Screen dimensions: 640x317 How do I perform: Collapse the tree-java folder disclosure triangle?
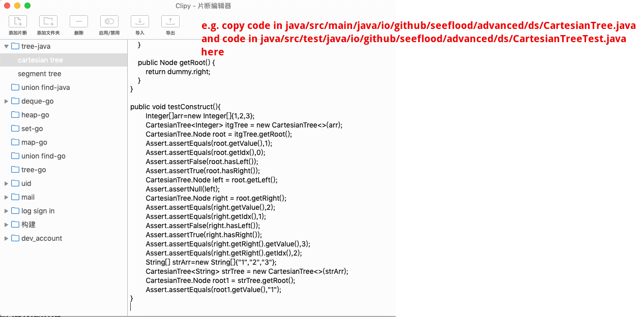6,46
